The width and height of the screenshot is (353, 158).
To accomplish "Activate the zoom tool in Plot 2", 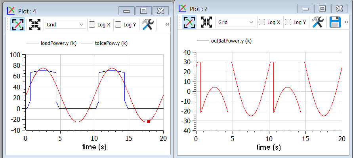I will (x=189, y=22).
